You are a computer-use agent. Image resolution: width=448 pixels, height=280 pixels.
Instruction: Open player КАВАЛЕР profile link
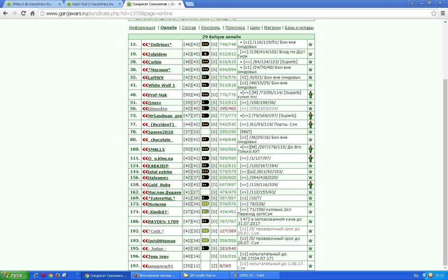tap(158, 166)
